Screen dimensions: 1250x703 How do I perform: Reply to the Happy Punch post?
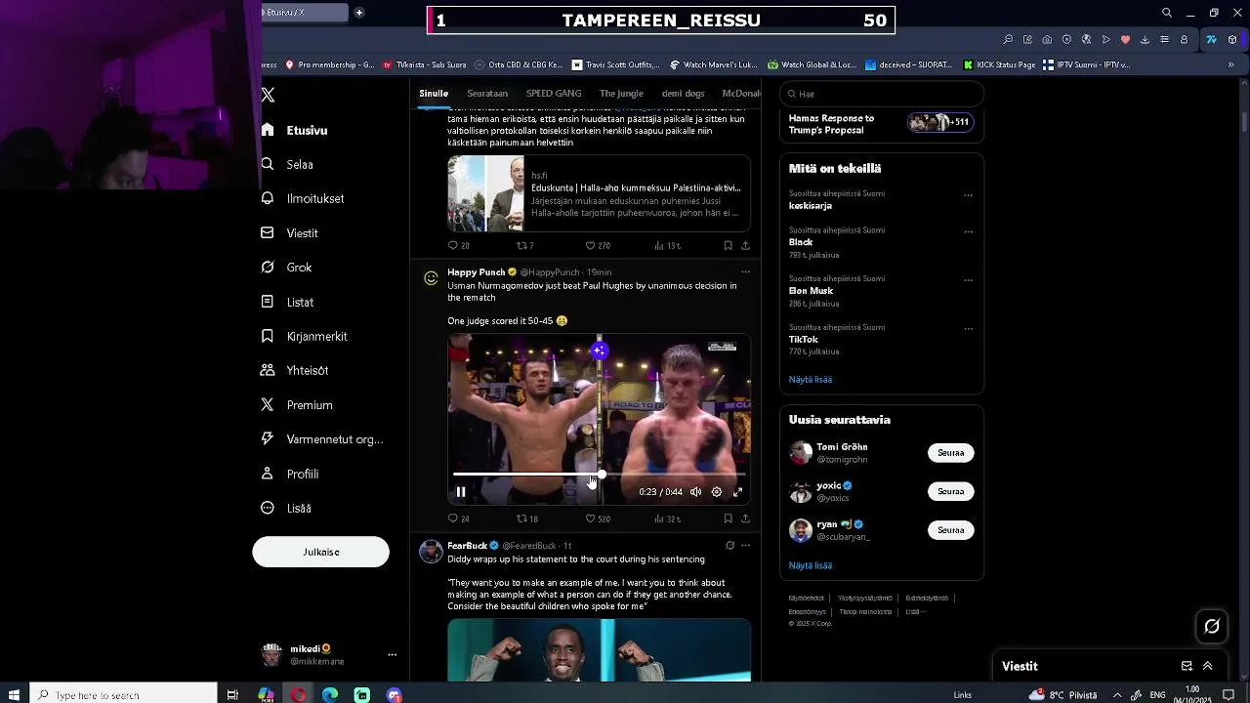pyautogui.click(x=458, y=518)
